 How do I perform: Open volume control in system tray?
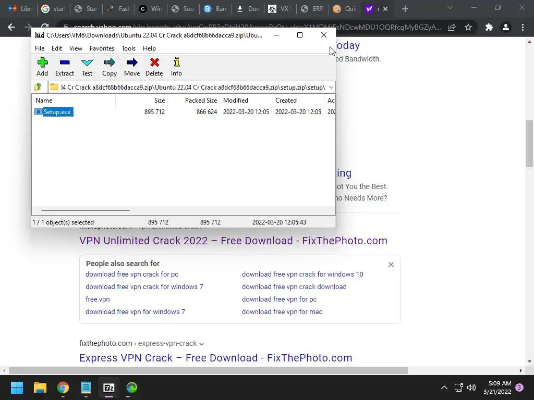pyautogui.click(x=471, y=387)
